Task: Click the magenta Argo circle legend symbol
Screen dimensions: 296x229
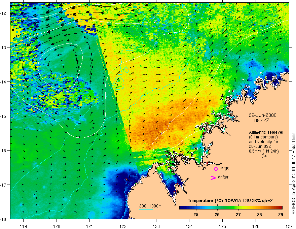Action: click(x=216, y=169)
